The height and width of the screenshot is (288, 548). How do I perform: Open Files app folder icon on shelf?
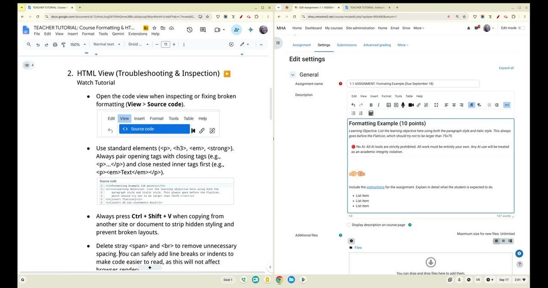point(290,279)
